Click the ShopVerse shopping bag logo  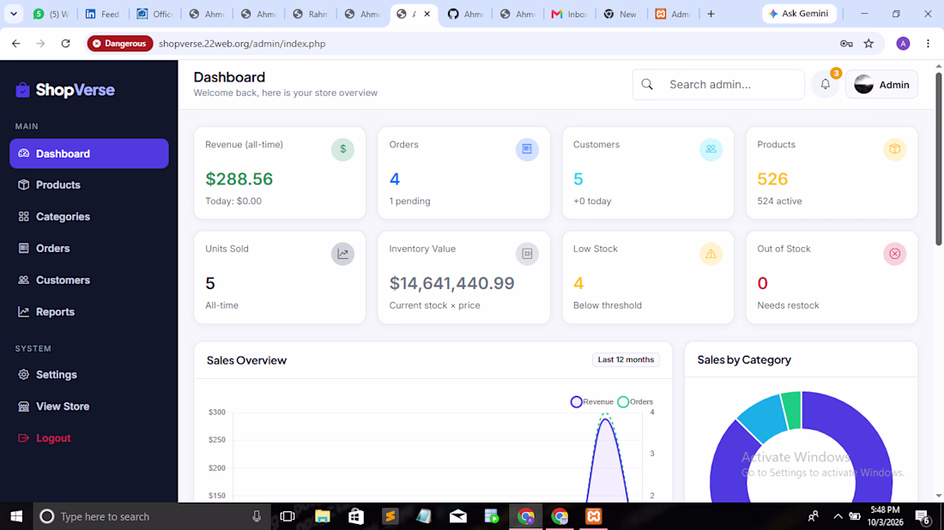click(23, 90)
